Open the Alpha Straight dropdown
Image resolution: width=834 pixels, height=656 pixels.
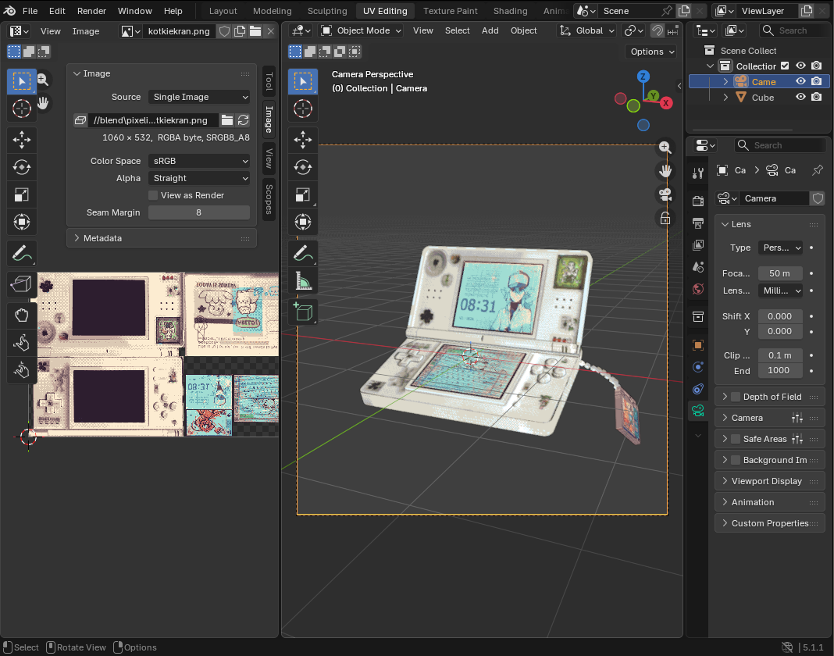(199, 178)
